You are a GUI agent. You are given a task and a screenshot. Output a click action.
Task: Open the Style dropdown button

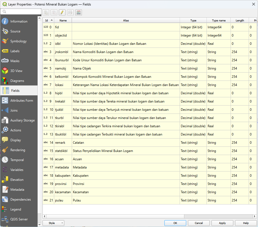(53, 223)
